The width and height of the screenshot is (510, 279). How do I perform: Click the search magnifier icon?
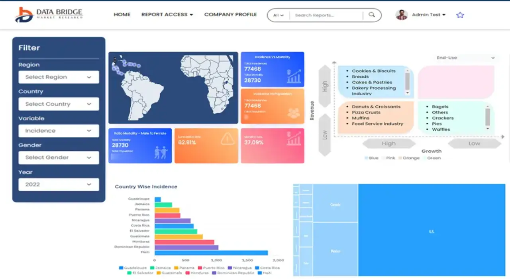click(372, 15)
